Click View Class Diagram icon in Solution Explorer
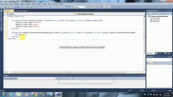Image resolution: width=173 pixels, height=97 pixels. (x=164, y=14)
